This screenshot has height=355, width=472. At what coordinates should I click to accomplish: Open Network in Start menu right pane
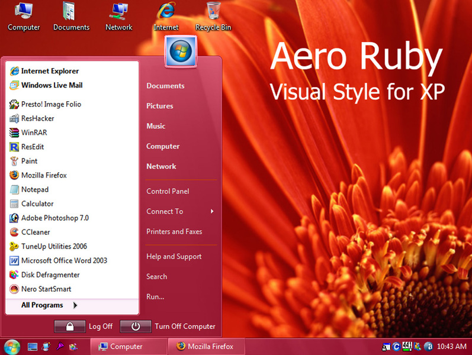[x=161, y=166]
